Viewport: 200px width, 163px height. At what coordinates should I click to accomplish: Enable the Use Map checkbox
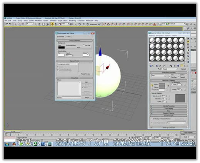[84, 45]
